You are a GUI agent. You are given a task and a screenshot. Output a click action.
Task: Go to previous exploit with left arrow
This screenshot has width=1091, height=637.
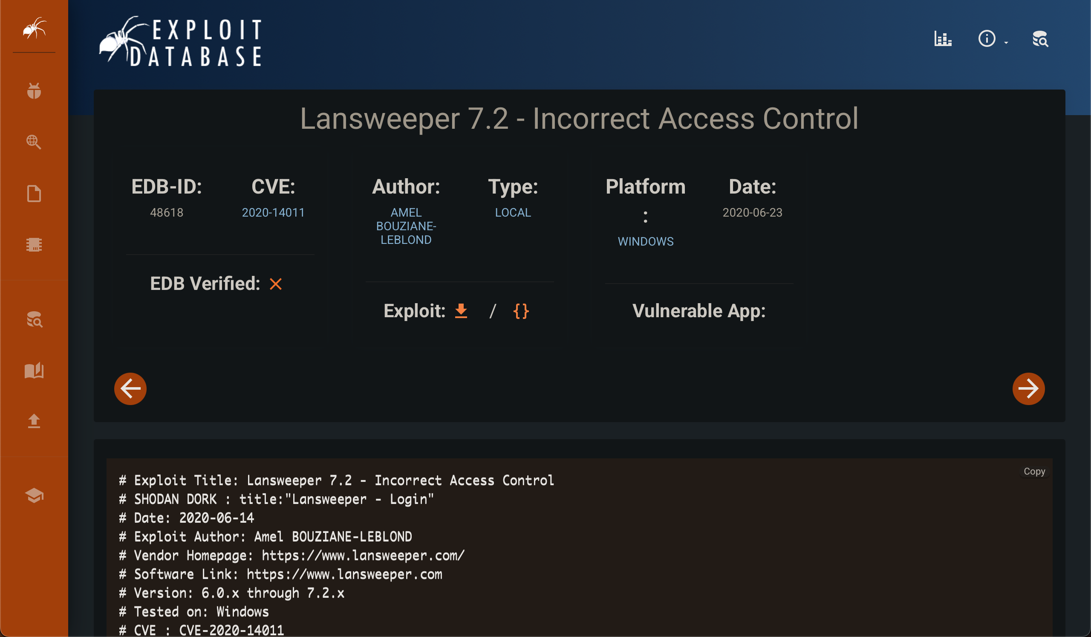click(x=130, y=389)
